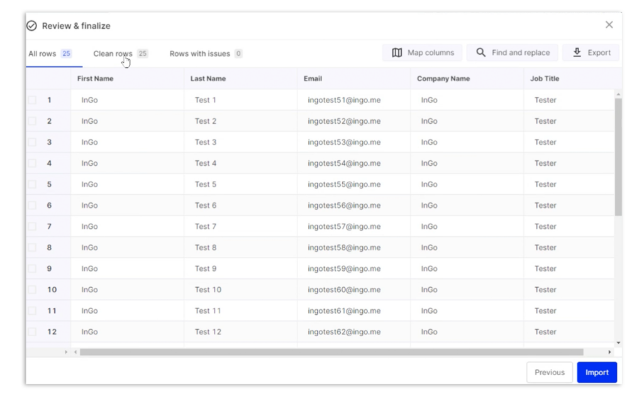The height and width of the screenshot is (399, 644).
Task: Open the Rows with issues tab
Action: 206,53
